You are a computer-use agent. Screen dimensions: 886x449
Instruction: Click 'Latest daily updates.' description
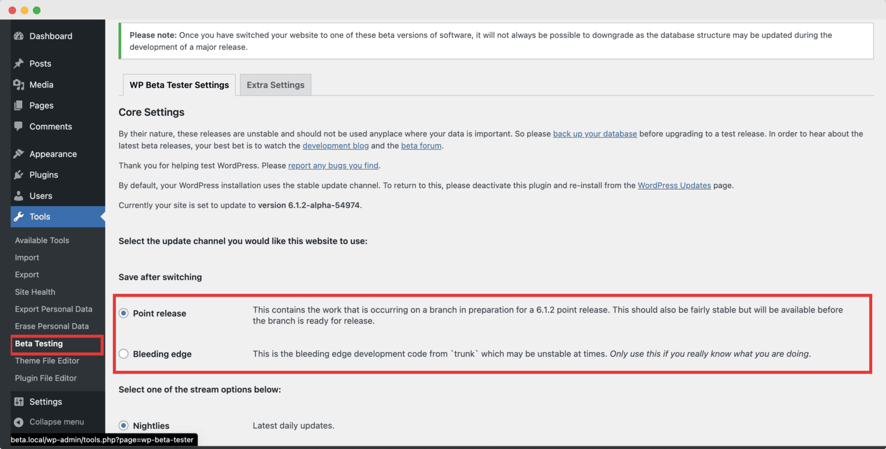point(293,426)
